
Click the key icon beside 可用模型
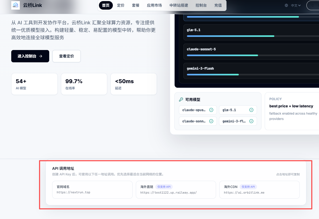[x=181, y=99]
